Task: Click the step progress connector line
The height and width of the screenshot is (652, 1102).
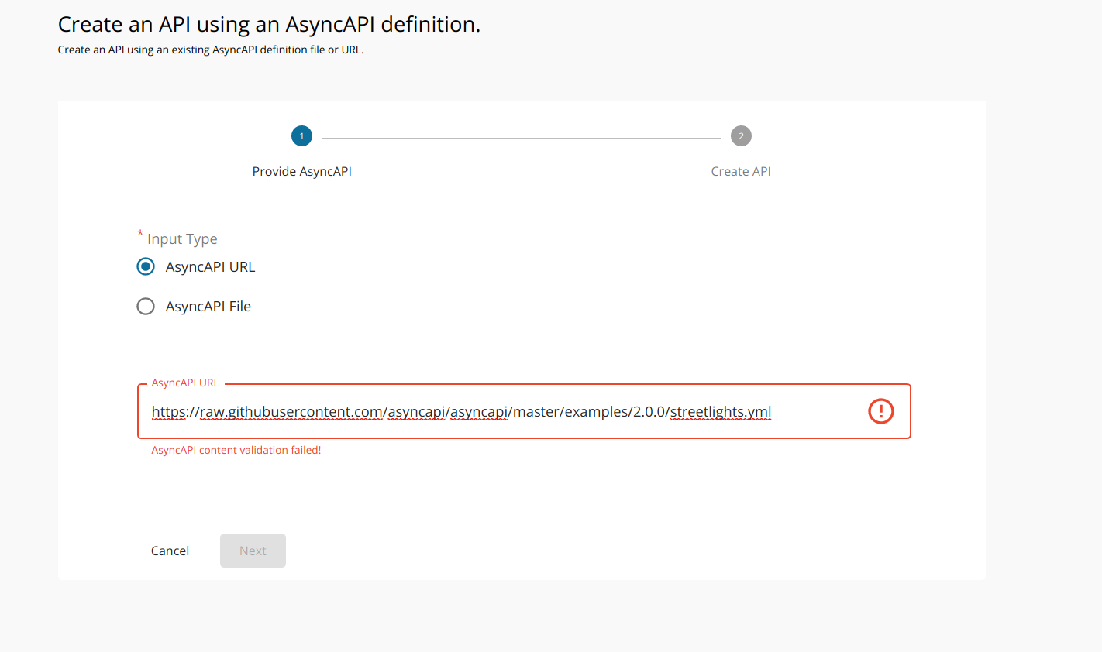Action: pyautogui.click(x=521, y=136)
